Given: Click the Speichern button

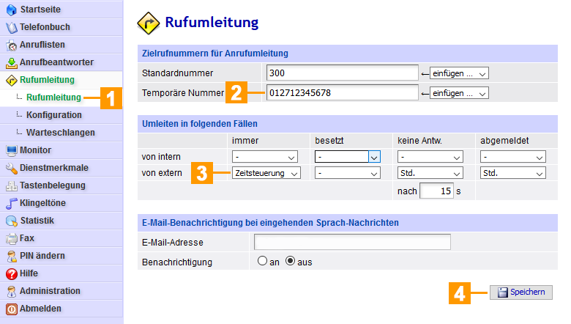Looking at the screenshot, I should point(521,292).
